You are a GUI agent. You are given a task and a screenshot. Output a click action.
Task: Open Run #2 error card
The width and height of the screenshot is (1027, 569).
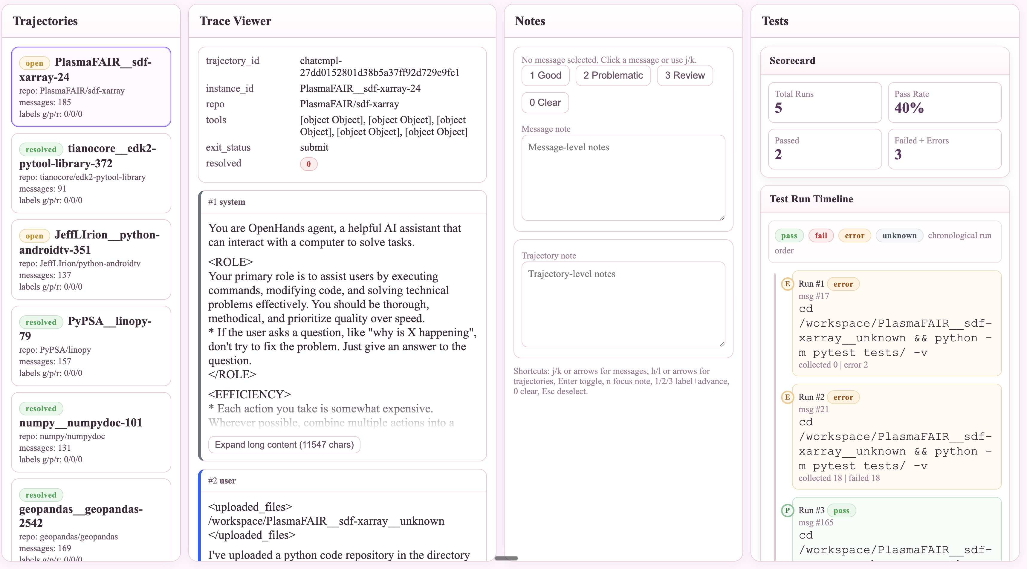897,437
